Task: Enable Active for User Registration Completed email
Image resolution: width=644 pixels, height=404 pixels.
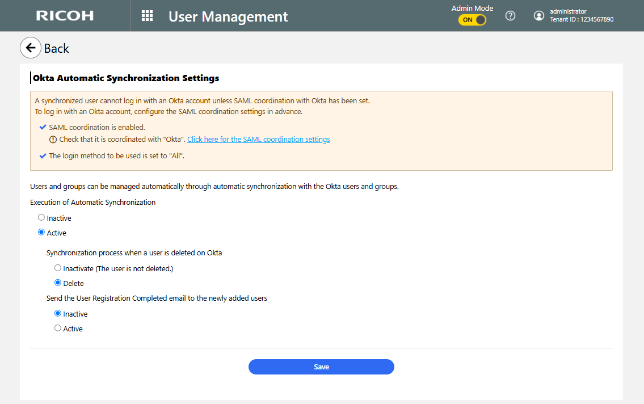Action: (x=58, y=328)
